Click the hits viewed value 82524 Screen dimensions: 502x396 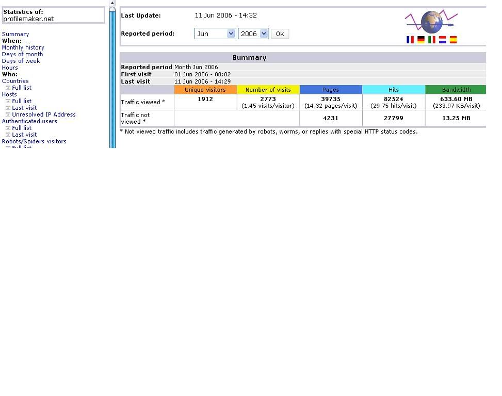tap(394, 99)
